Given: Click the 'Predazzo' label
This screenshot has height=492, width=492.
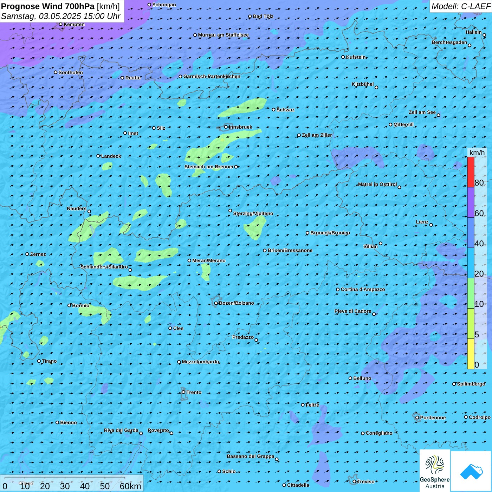Looking at the screenshot, I should click(x=243, y=337).
